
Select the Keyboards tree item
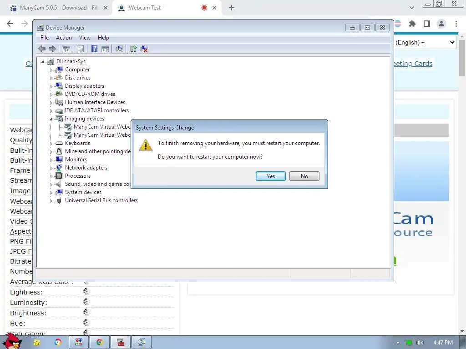point(77,143)
